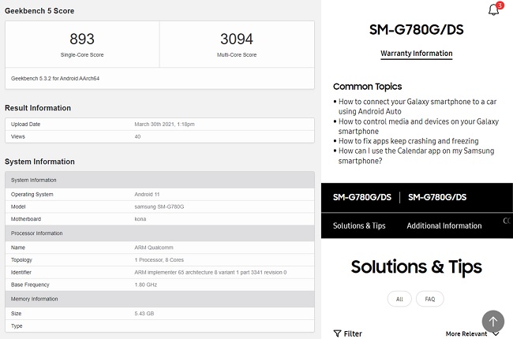Image resolution: width=513 pixels, height=339 pixels.
Task: Expand the More Relevant sort dropdown
Action: pos(472,333)
